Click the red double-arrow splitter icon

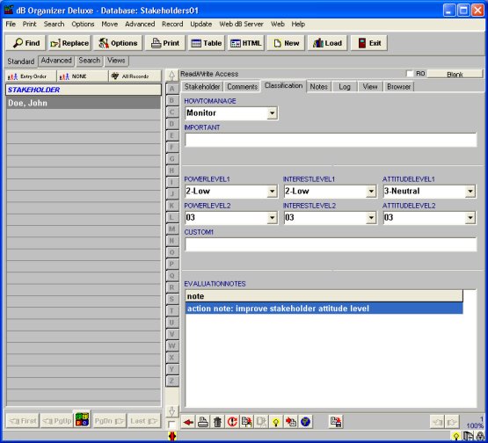click(x=171, y=436)
